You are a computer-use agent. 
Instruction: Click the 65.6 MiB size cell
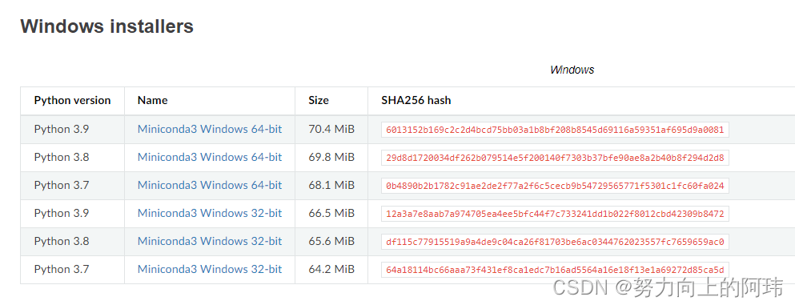pyautogui.click(x=331, y=241)
